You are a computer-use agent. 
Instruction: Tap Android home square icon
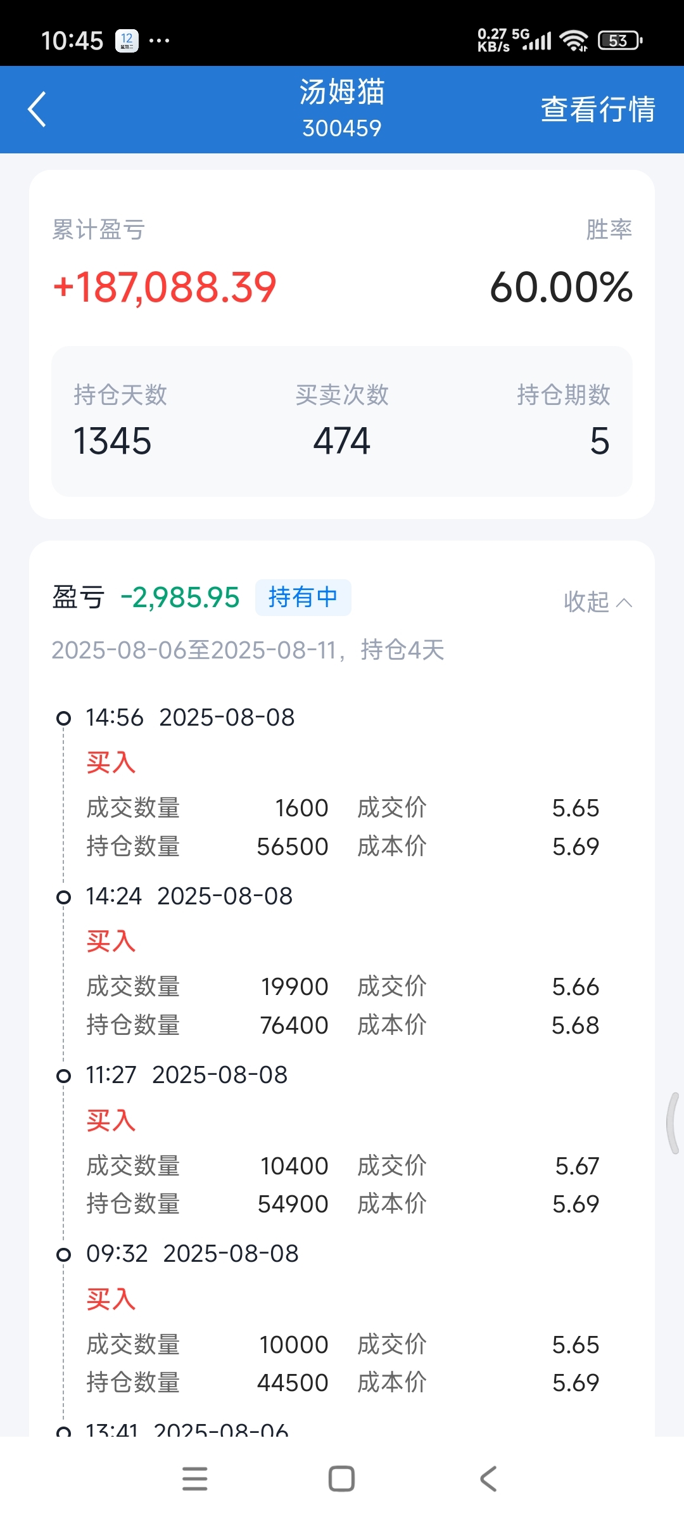coord(341,1479)
